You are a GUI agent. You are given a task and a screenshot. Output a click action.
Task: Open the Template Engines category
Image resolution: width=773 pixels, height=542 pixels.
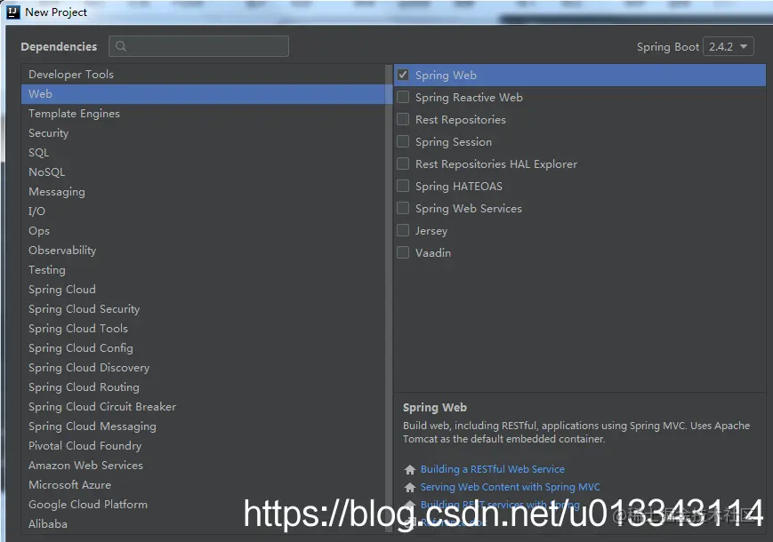click(204, 114)
